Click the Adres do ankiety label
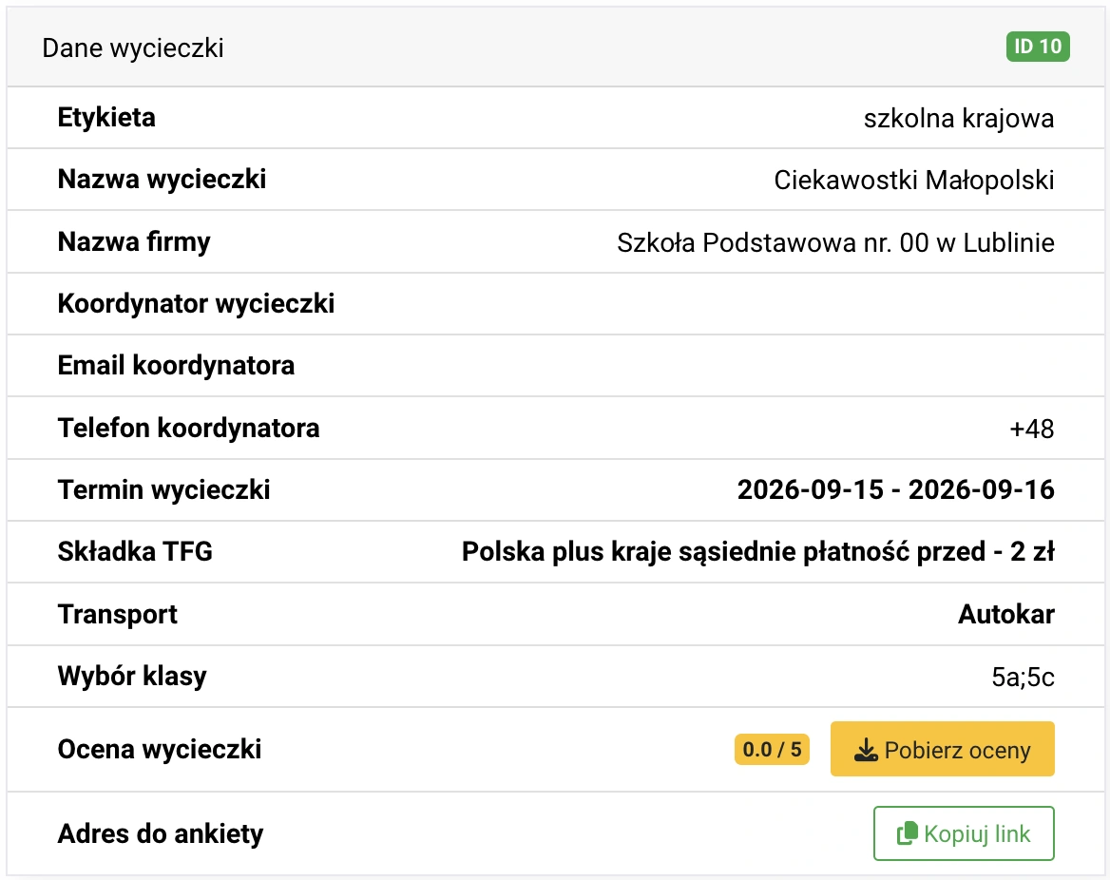The height and width of the screenshot is (880, 1110). pyautogui.click(x=161, y=834)
